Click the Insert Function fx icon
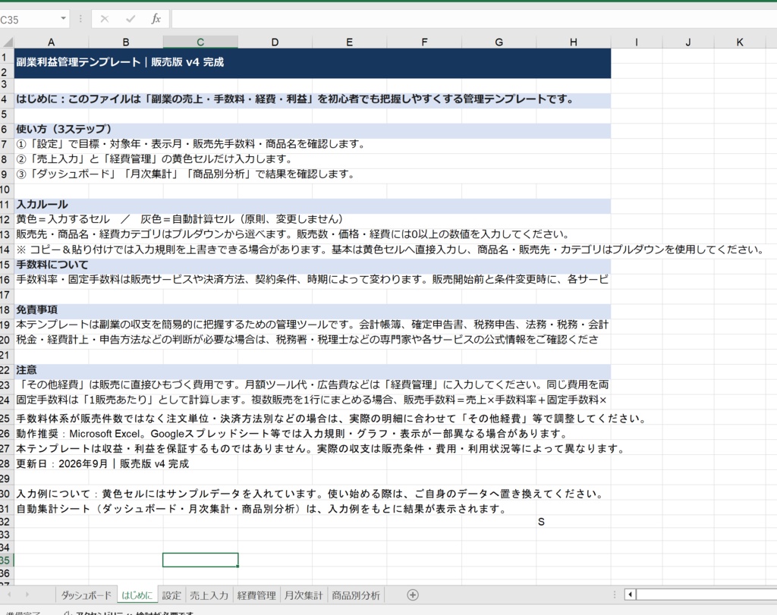777x615 pixels. tap(156, 19)
